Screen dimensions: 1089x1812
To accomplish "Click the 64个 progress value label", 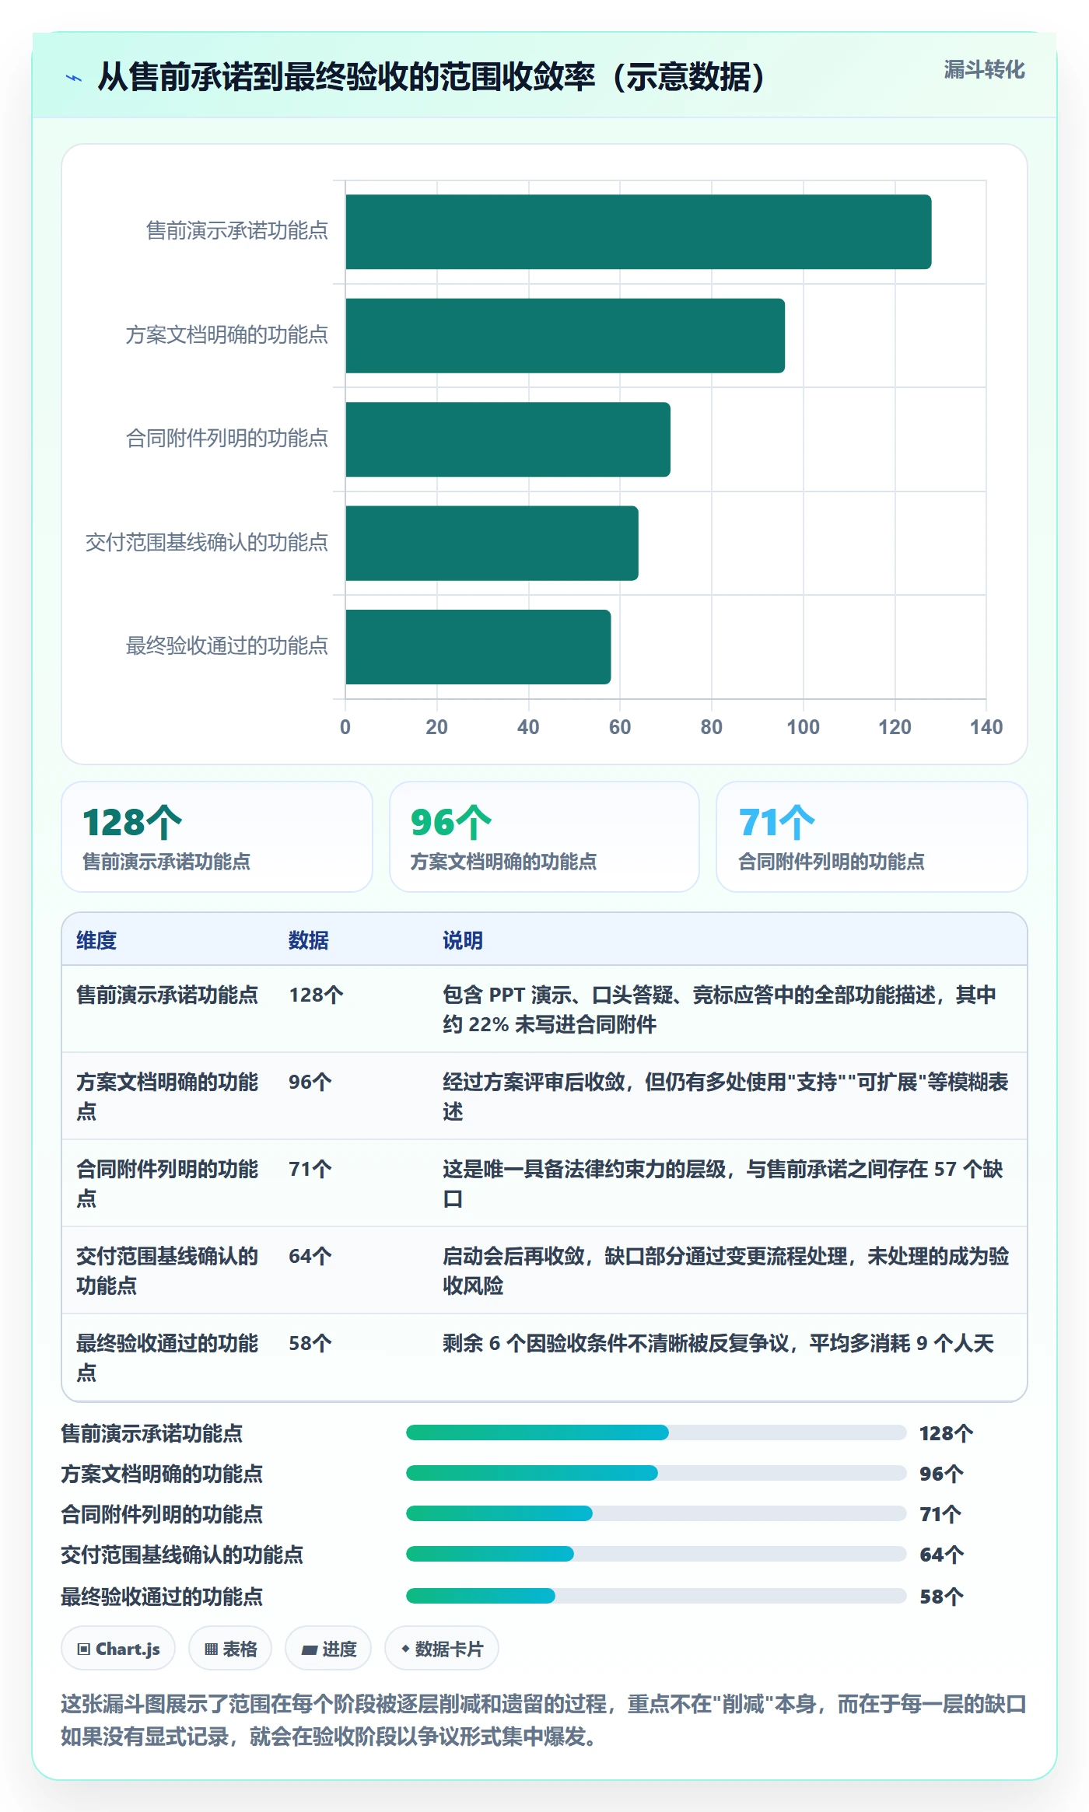I will [x=942, y=1555].
